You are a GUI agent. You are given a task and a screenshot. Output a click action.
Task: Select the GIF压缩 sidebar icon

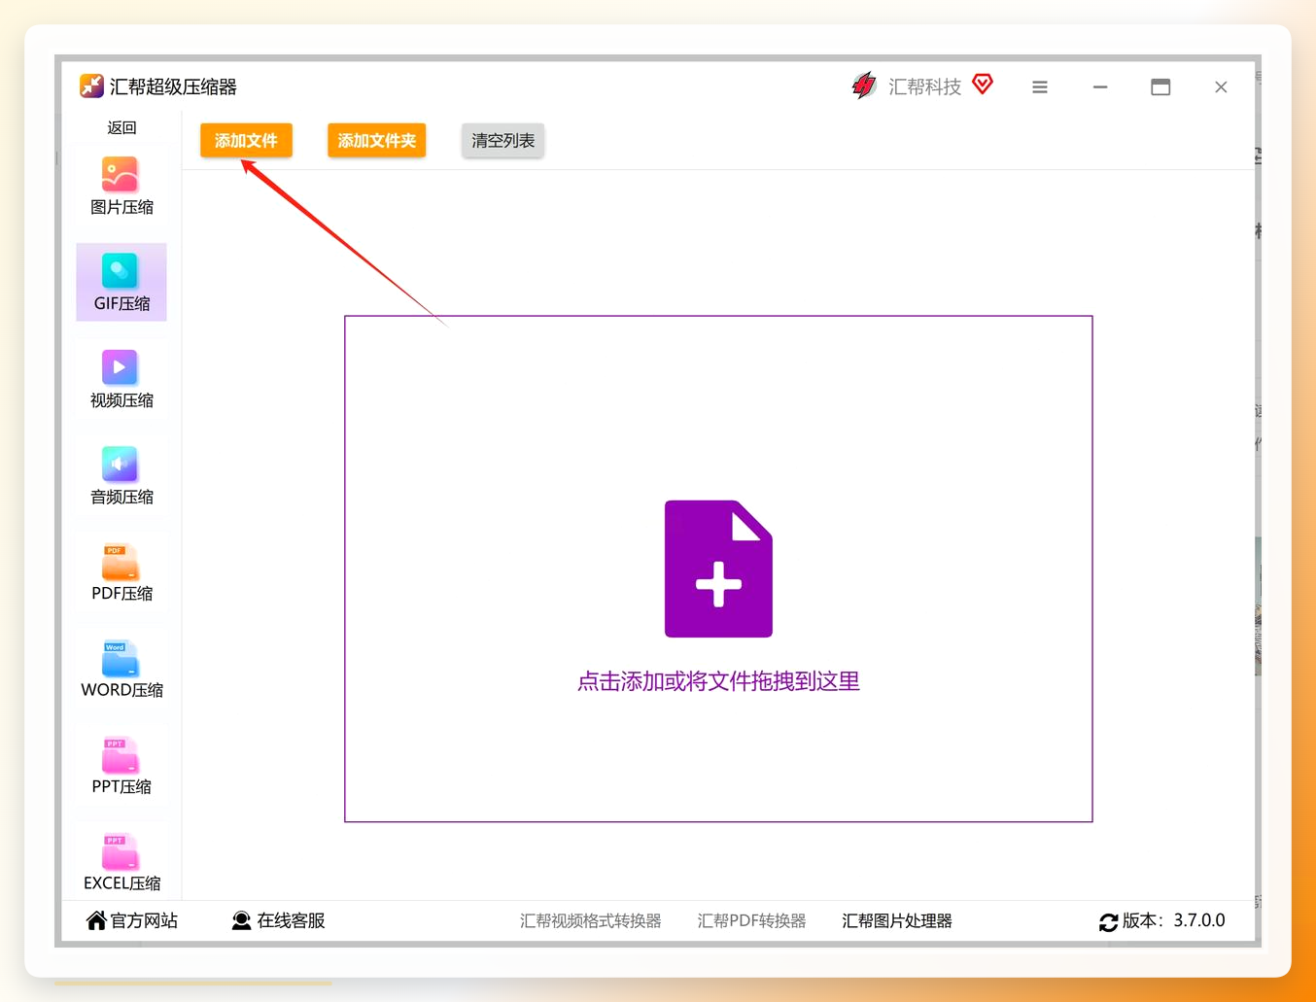point(120,270)
